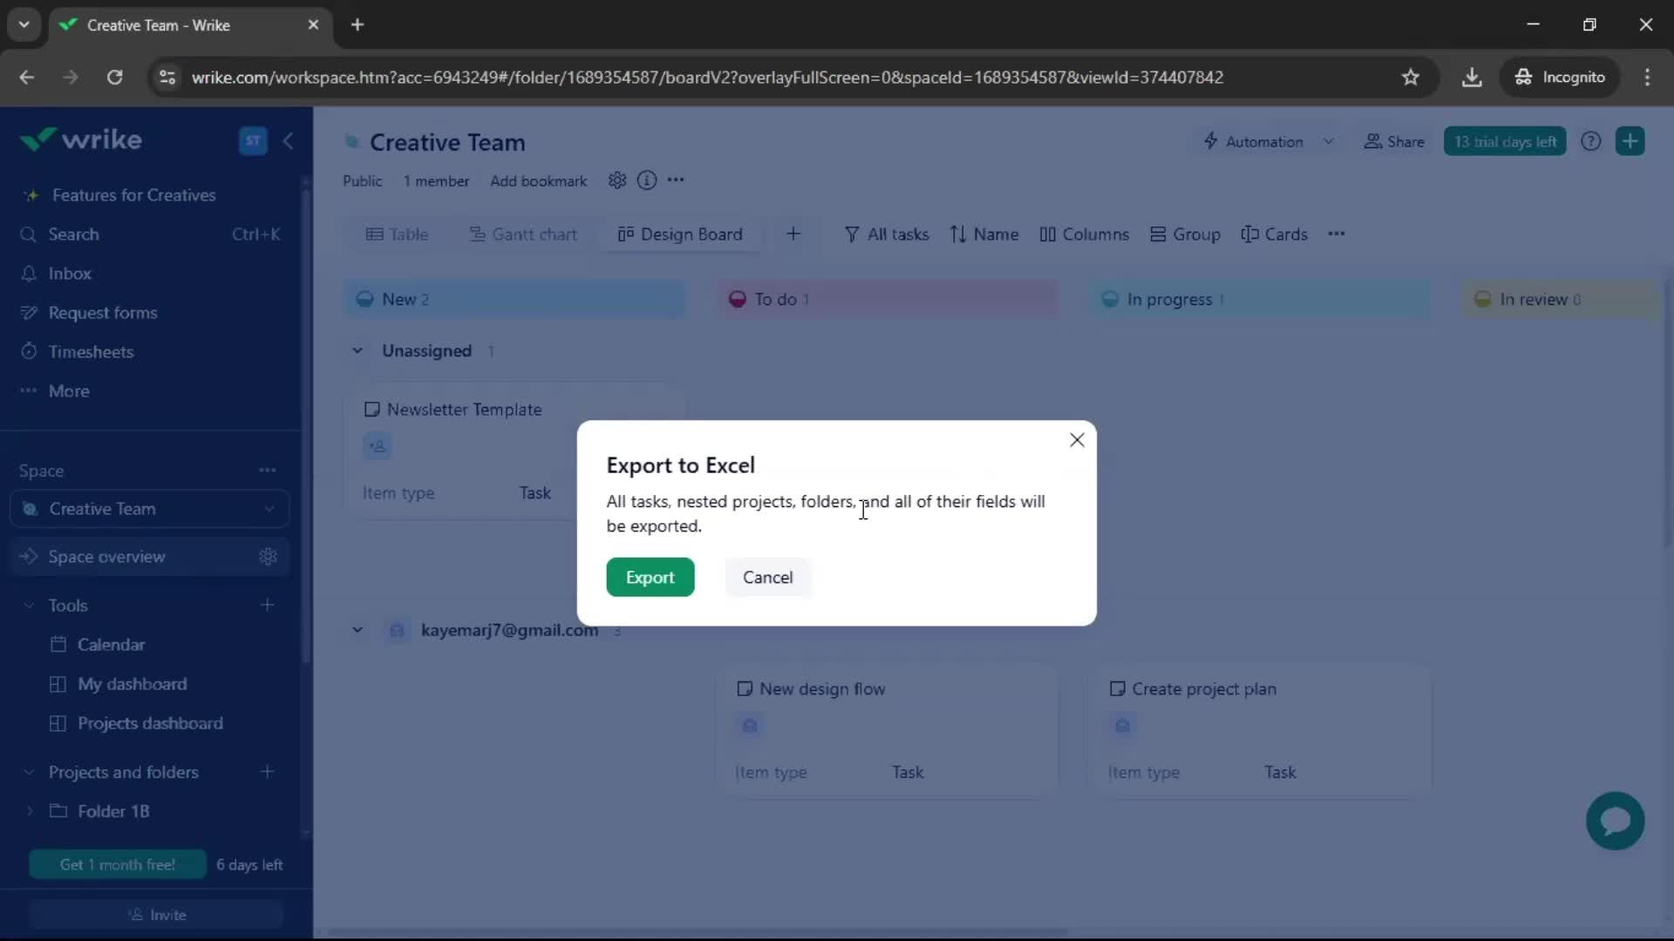Collapse the left sidebar
Image resolution: width=1674 pixels, height=941 pixels.
point(288,140)
